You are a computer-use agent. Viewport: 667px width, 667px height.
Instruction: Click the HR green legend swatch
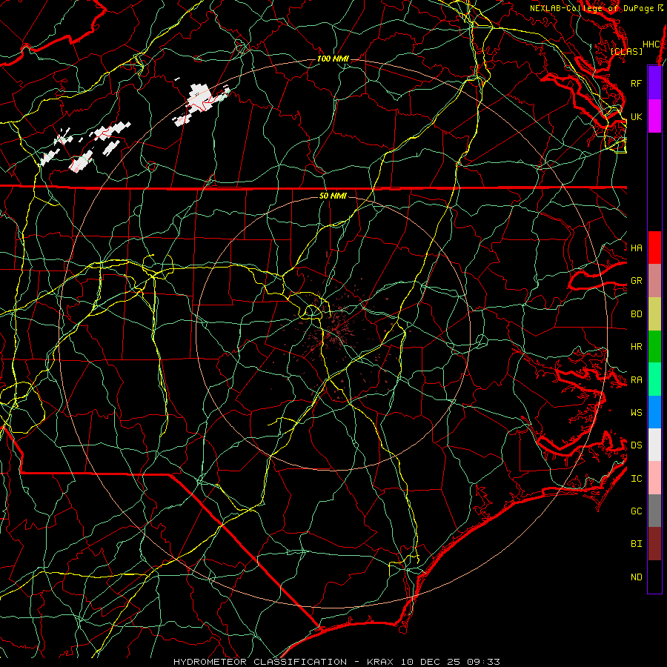(x=654, y=346)
